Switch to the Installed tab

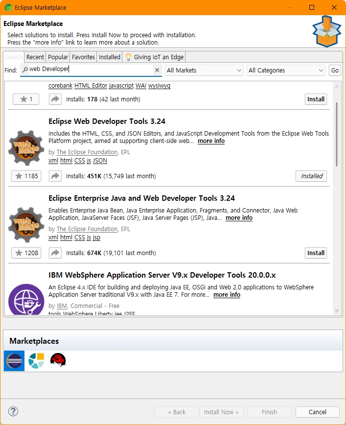(110, 57)
